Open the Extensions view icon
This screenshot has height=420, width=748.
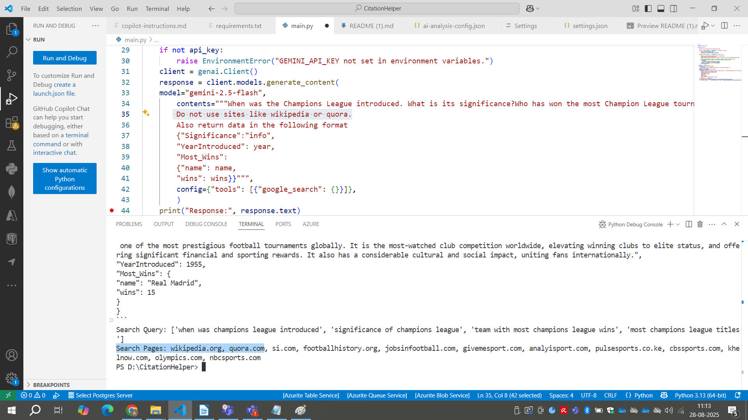tap(12, 122)
